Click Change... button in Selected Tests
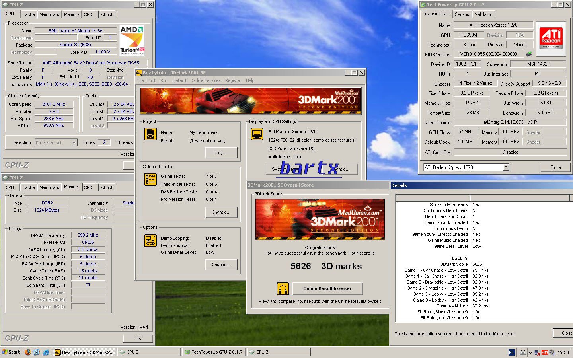The height and width of the screenshot is (358, 573). click(221, 212)
